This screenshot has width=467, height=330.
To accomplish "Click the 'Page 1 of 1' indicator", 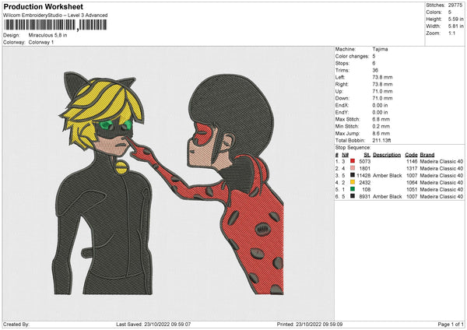I will click(x=451, y=324).
